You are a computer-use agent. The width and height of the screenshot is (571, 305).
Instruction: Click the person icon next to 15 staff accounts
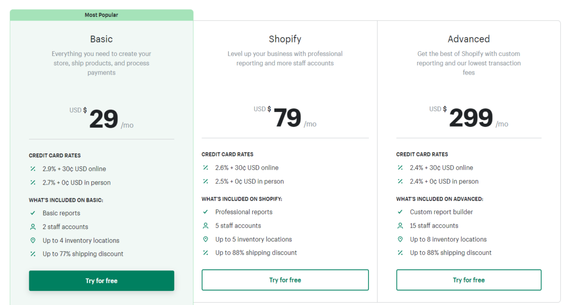tap(401, 226)
